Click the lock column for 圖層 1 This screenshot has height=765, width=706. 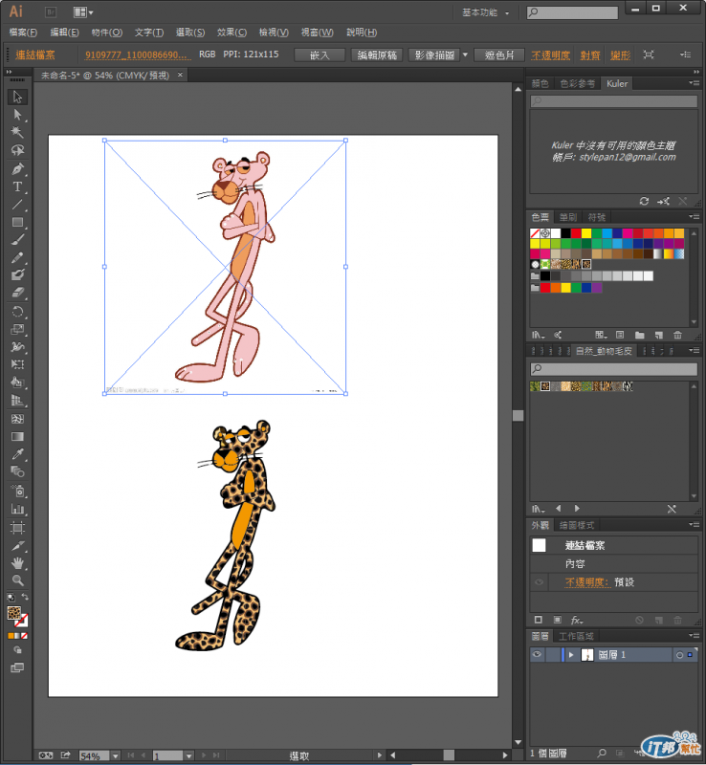[x=553, y=655]
